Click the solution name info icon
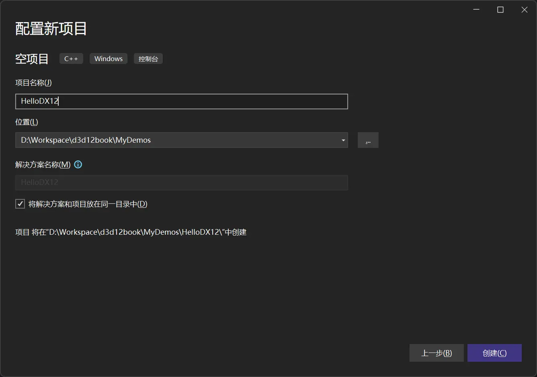Image resolution: width=537 pixels, height=377 pixels. click(x=78, y=164)
